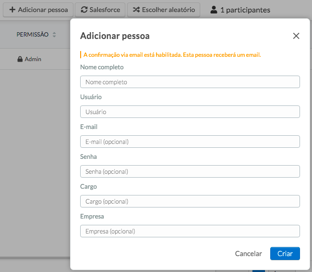Close the Adicionar pessoa dialog
The image size is (312, 272).
point(296,36)
